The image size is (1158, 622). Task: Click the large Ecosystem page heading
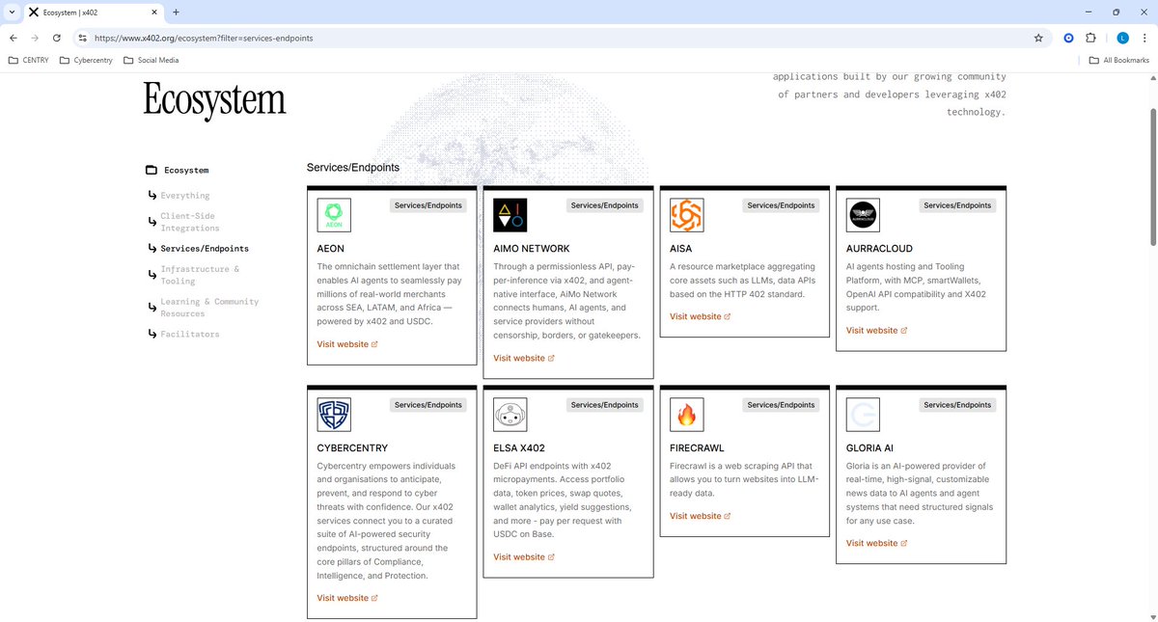click(x=214, y=100)
